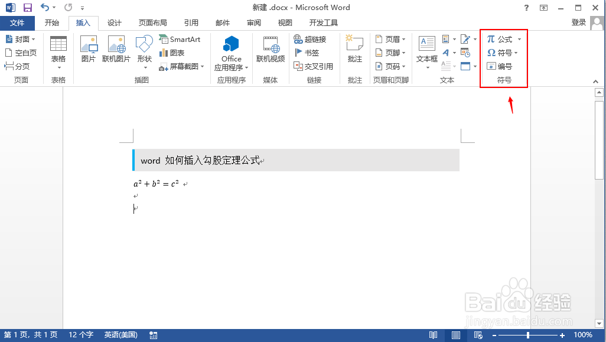Insert a hyperlink (超链接)
Viewport: 606px width, 342px height.
click(x=310, y=39)
